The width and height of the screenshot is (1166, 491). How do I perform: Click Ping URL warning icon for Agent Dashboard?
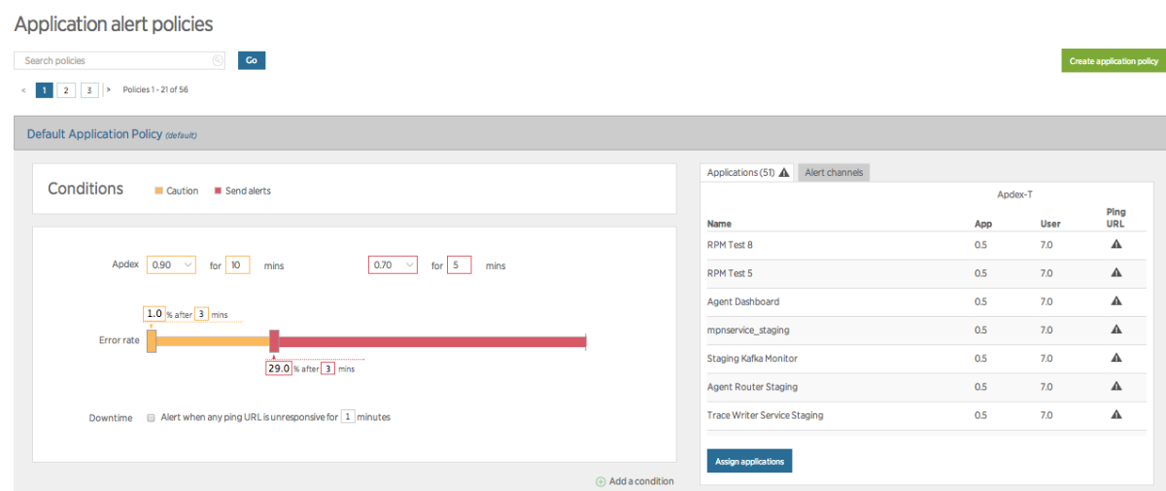pos(1115,301)
